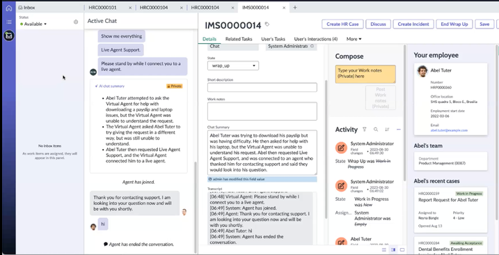Open Report Request for Abel Tuter case
The height and width of the screenshot is (255, 499).
coord(450,210)
